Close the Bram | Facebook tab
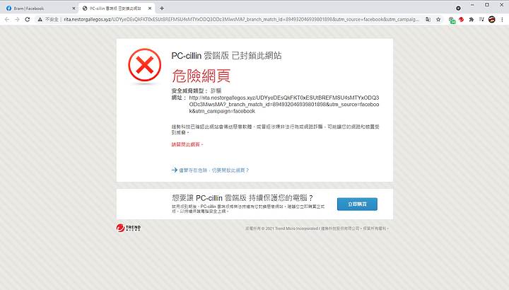The width and height of the screenshot is (509, 290). (74, 8)
